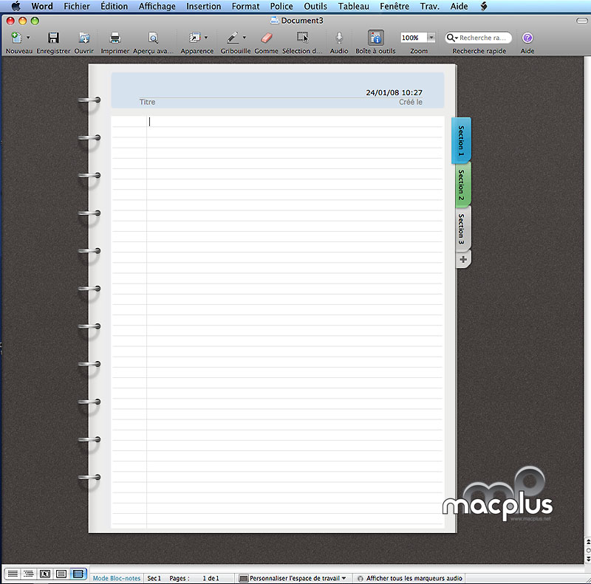
Task: Open the Format menu
Action: 246,6
